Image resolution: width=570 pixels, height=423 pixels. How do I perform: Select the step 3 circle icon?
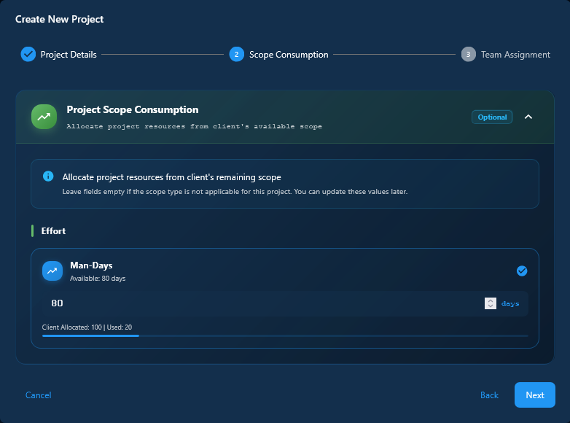click(x=468, y=55)
